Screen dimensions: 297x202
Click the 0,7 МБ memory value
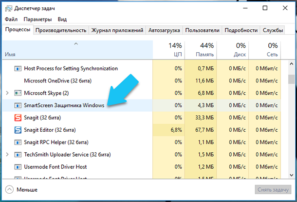click(x=205, y=68)
